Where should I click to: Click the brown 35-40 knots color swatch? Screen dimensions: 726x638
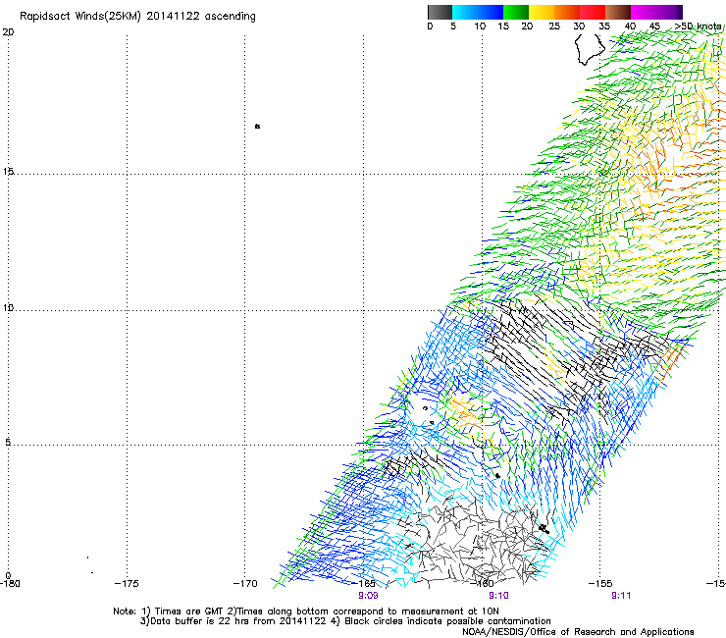(x=618, y=12)
